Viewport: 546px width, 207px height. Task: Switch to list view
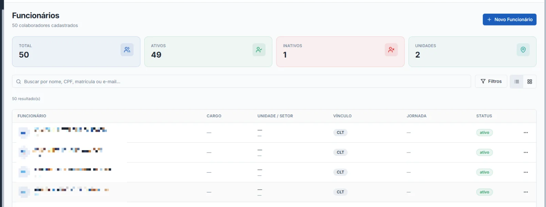point(517,82)
